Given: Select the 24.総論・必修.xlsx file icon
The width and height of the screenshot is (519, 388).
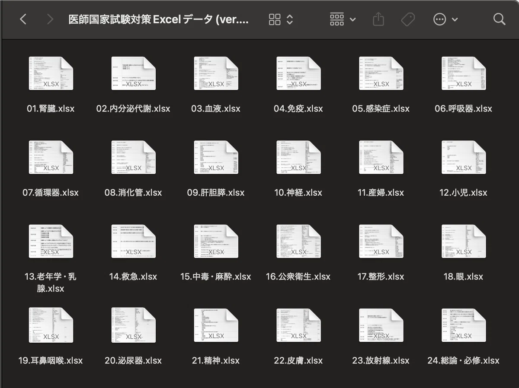Looking at the screenshot, I should [464, 325].
